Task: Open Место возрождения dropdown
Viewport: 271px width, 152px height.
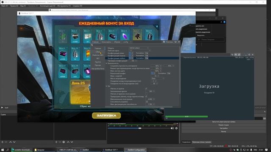Action: click(158, 79)
